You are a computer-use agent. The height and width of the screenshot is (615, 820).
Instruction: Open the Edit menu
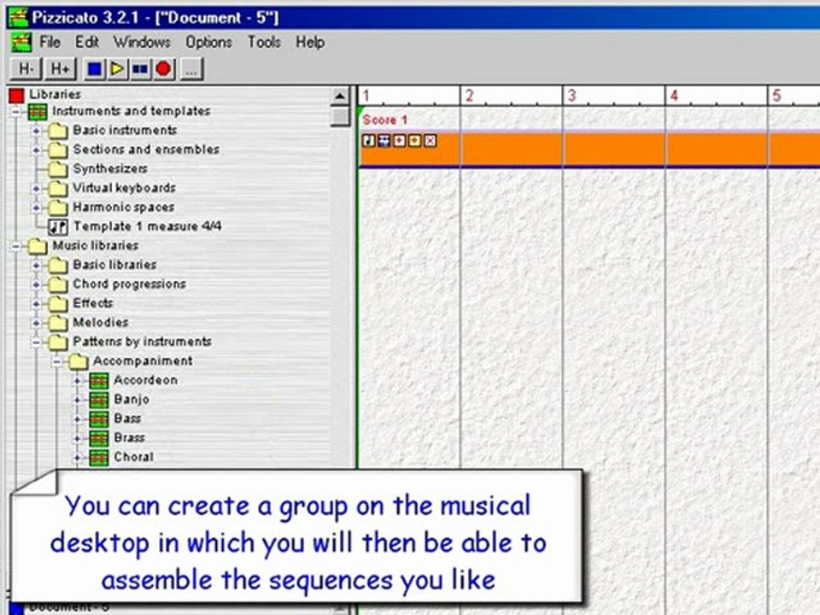click(87, 42)
